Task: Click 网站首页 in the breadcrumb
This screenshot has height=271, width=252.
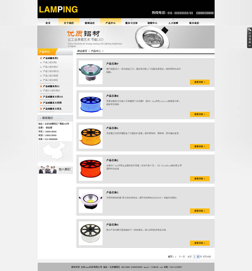Action: pyautogui.click(x=82, y=51)
